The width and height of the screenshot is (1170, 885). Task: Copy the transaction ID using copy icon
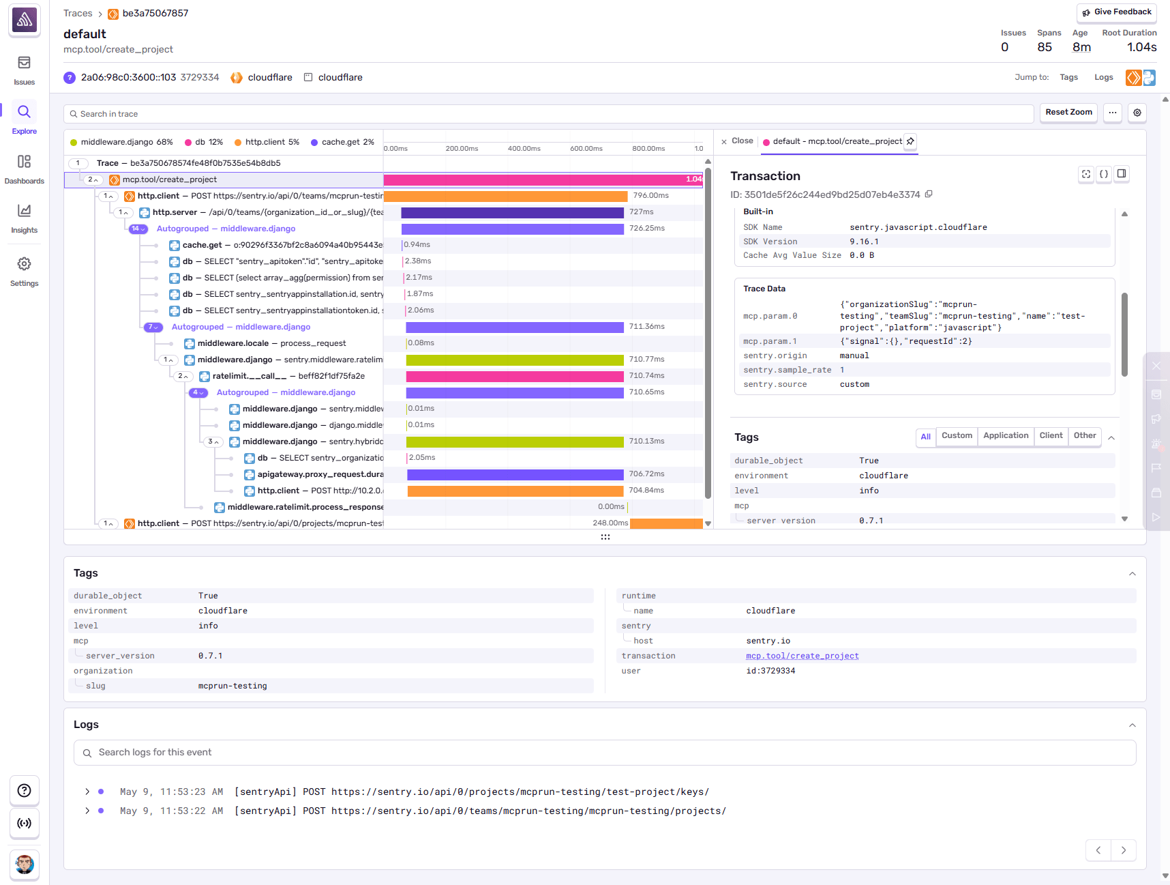click(x=929, y=194)
